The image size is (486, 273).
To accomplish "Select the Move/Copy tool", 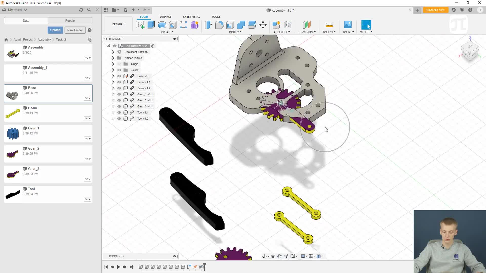I will pos(263,25).
